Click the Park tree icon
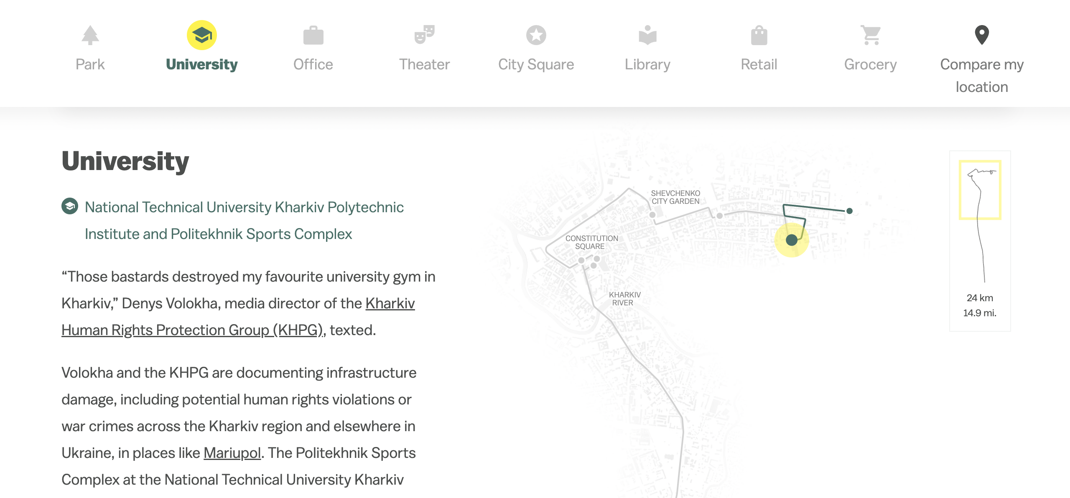 [90, 35]
